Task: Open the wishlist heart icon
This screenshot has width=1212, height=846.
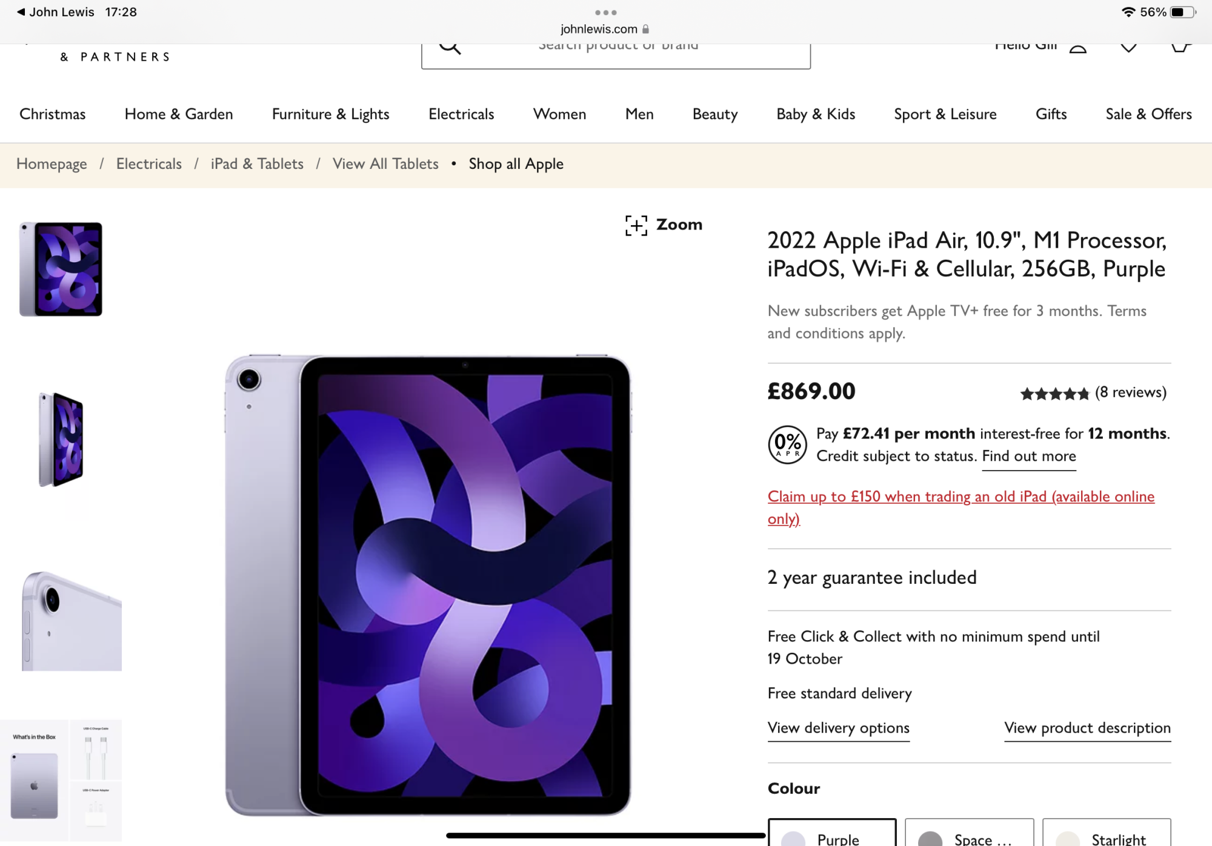Action: (x=1128, y=48)
